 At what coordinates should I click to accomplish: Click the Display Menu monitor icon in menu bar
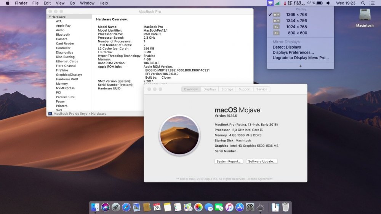coord(270,3)
